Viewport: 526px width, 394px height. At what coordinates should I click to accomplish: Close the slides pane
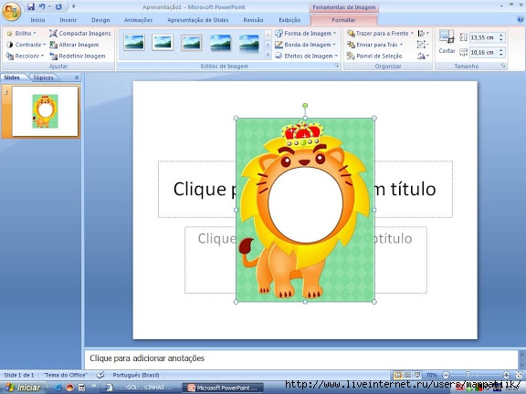pos(77,78)
